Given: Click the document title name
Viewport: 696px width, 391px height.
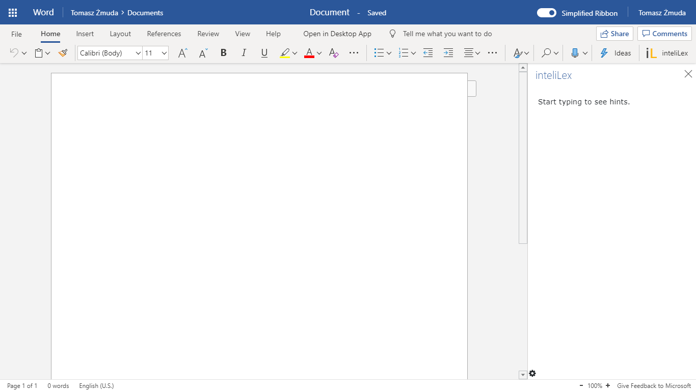Looking at the screenshot, I should 330,12.
